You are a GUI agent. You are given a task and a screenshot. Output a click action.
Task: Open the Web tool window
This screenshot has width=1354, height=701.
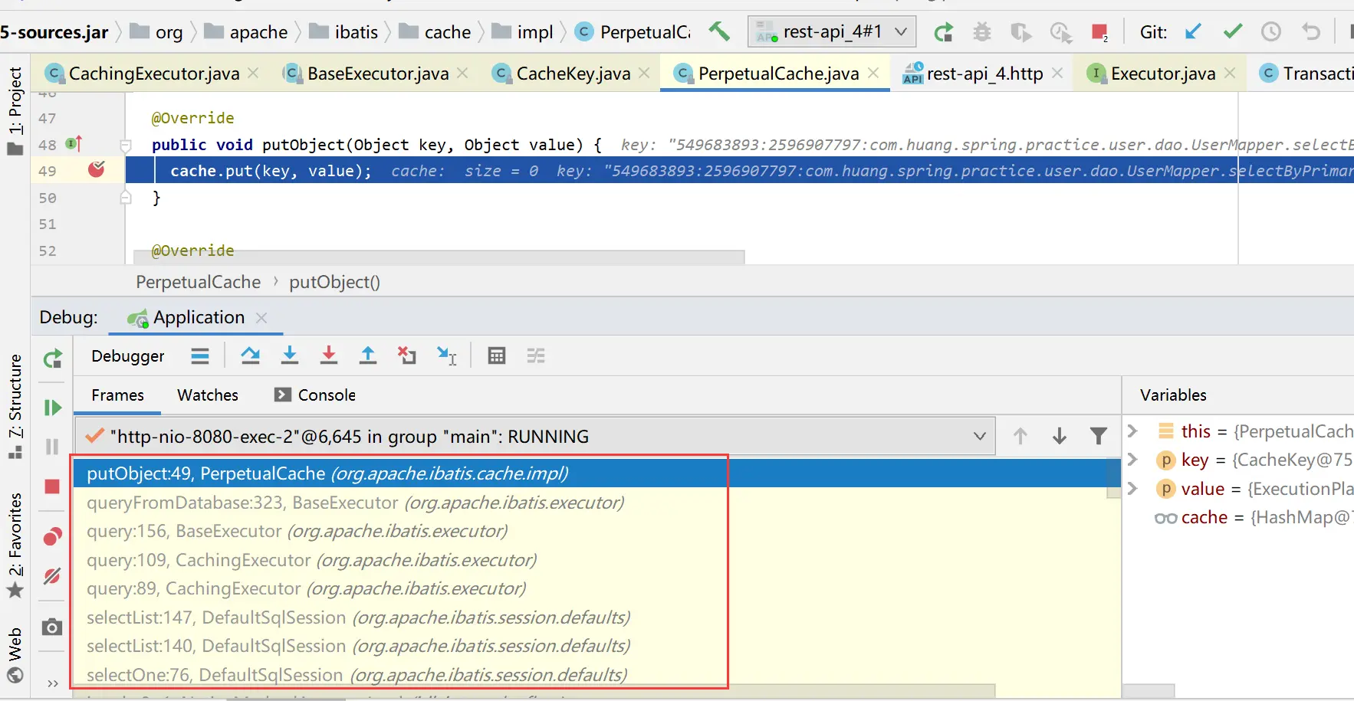click(x=15, y=655)
